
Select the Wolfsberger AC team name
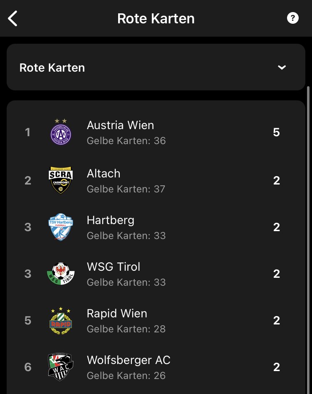(129, 360)
